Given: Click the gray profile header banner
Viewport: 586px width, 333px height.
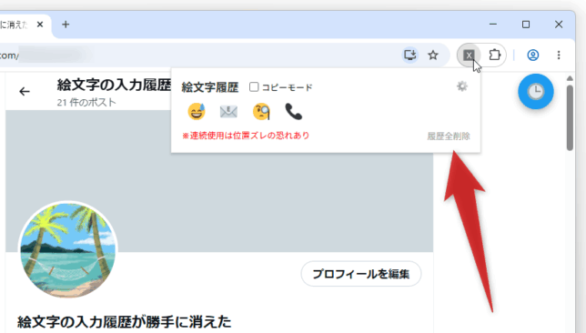Looking at the screenshot, I should [x=219, y=181].
